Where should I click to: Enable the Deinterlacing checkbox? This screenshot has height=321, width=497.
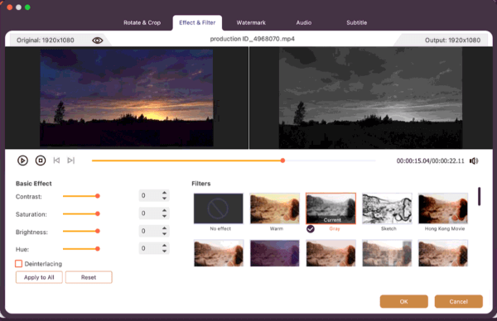[19, 263]
